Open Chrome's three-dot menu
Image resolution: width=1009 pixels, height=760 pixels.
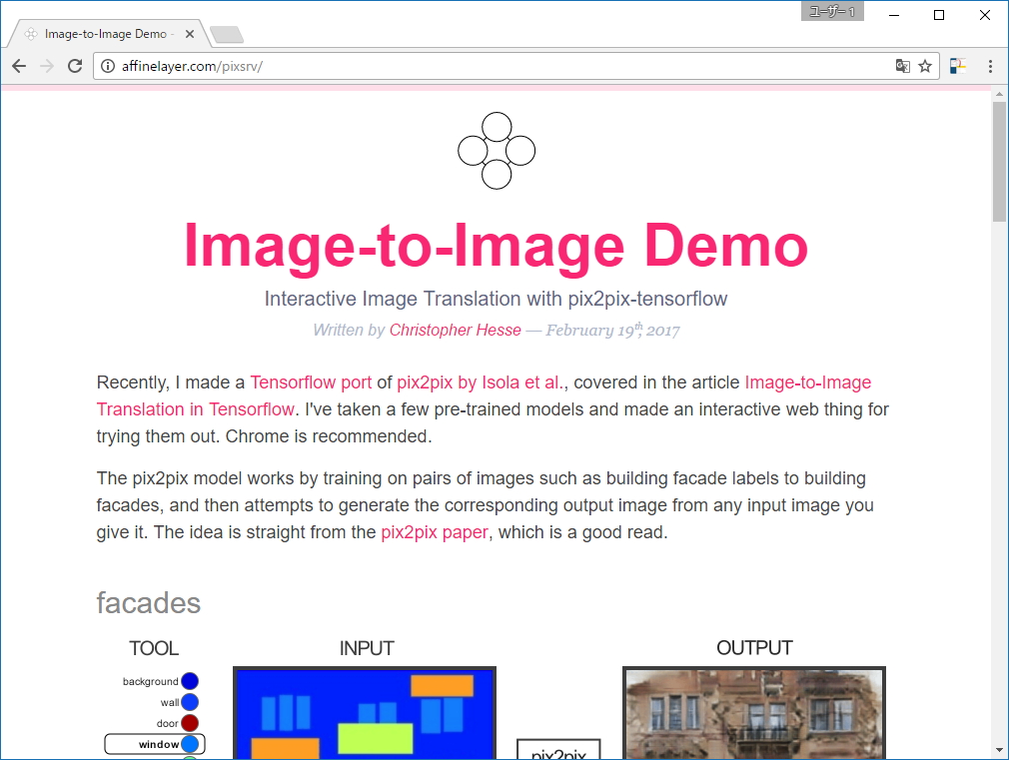coord(990,65)
